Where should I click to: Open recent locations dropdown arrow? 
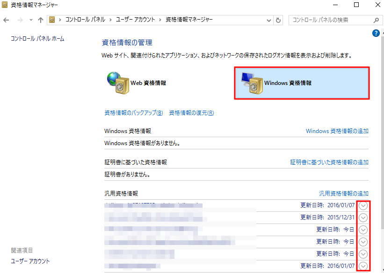point(31,20)
